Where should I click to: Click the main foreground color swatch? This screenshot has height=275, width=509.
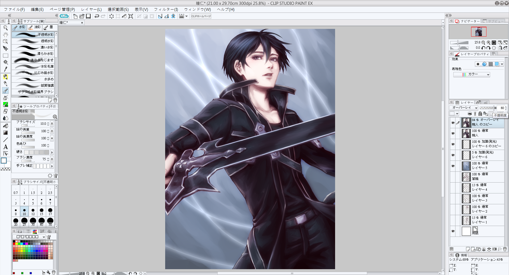pos(4,161)
